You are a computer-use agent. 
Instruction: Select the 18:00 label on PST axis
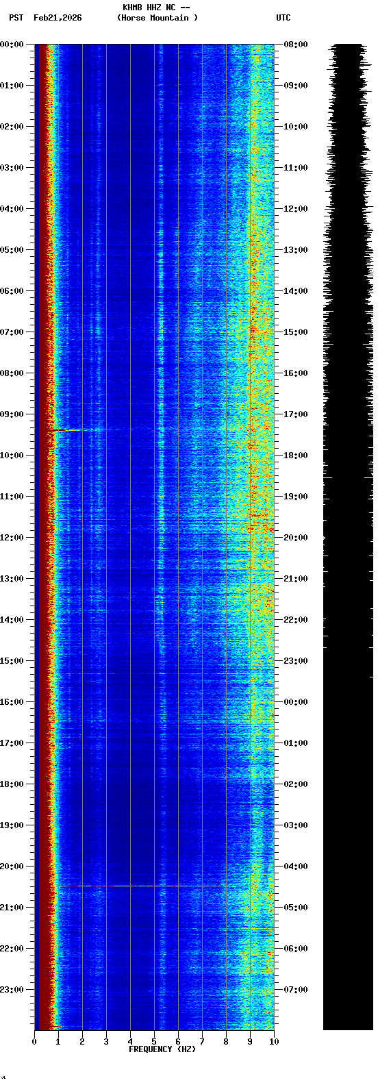[12, 784]
